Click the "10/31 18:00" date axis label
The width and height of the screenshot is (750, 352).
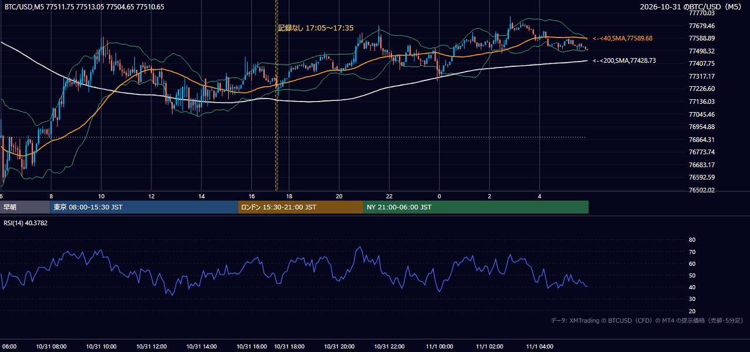point(289,346)
